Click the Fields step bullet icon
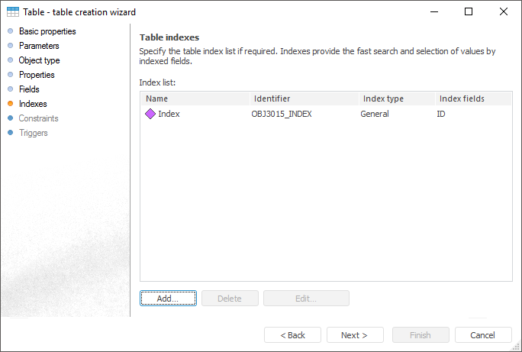 coord(10,89)
